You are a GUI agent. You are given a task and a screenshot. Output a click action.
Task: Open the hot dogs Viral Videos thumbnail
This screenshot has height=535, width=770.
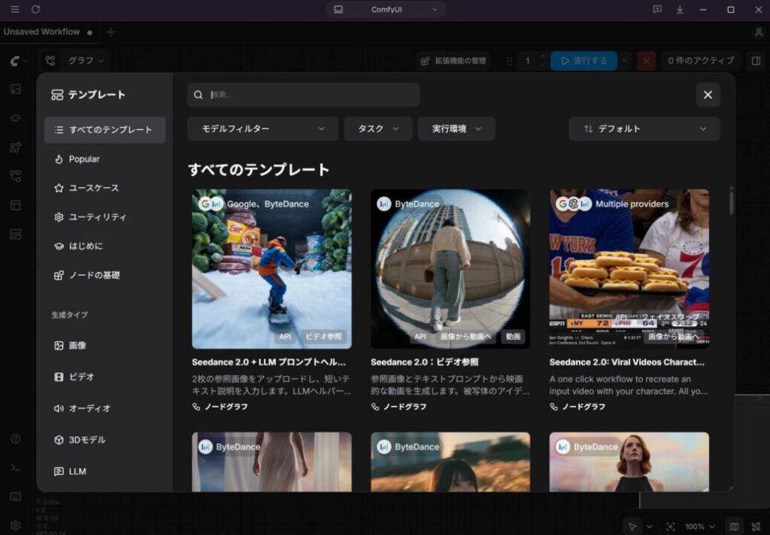(629, 269)
